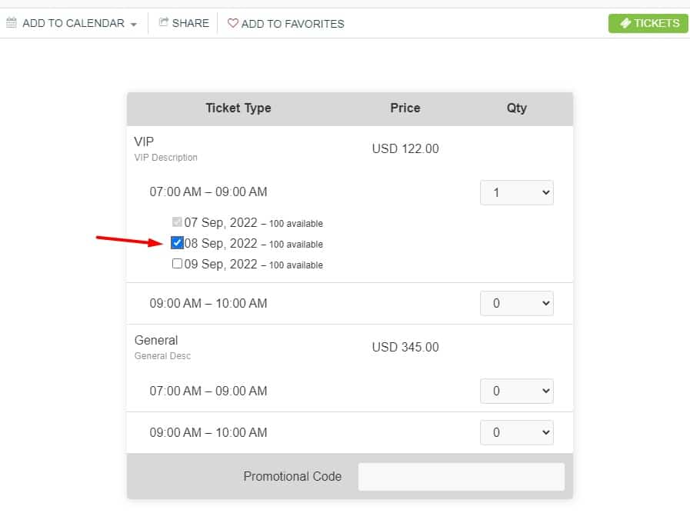Image resolution: width=690 pixels, height=513 pixels.
Task: Click the disabled 07 Sep, 2022 checkbox
Action: tap(176, 222)
